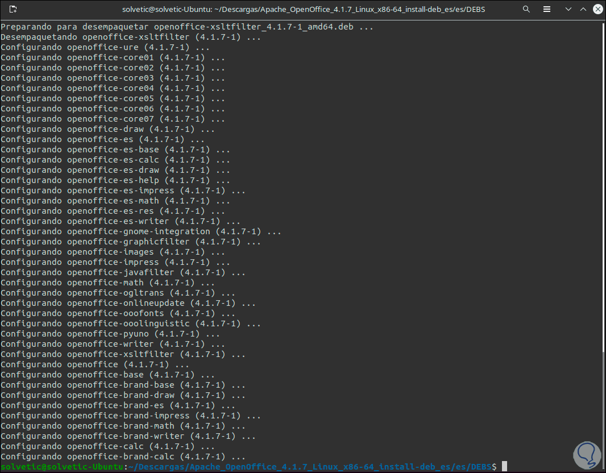This screenshot has width=606, height=473.
Task: Click the line 'Configurando openoffice-core05'
Action: pyautogui.click(x=113, y=98)
